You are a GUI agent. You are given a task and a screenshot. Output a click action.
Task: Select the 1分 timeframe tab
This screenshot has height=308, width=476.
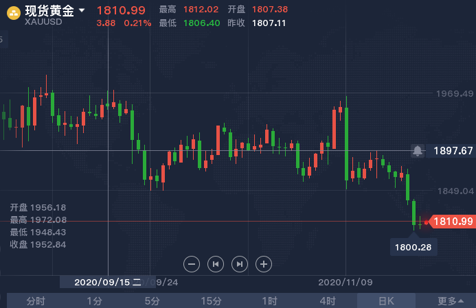(x=94, y=300)
